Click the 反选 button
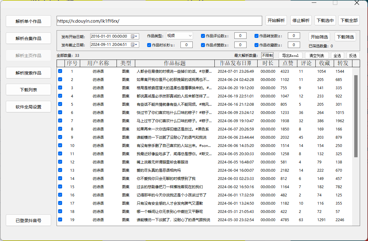The height and width of the screenshot is (241, 368). [x=353, y=56]
